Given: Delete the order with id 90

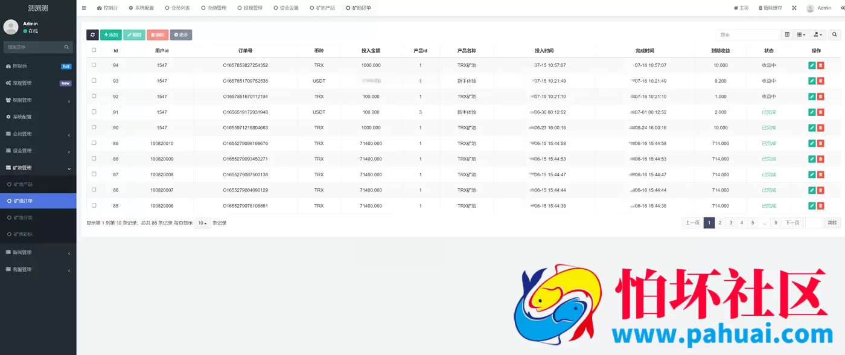Looking at the screenshot, I should [x=820, y=128].
